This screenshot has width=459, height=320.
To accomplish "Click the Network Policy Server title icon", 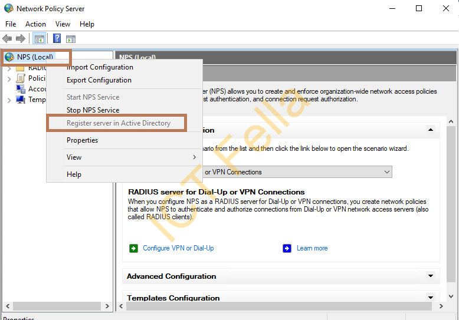I will pyautogui.click(x=8, y=8).
